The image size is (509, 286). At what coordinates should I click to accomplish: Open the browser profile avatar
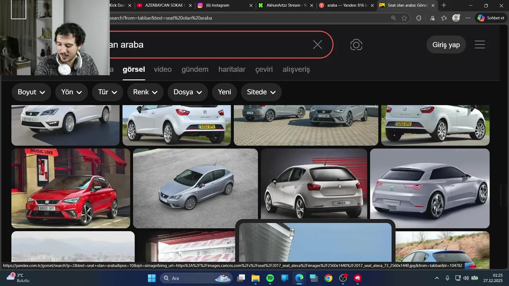[456, 18]
